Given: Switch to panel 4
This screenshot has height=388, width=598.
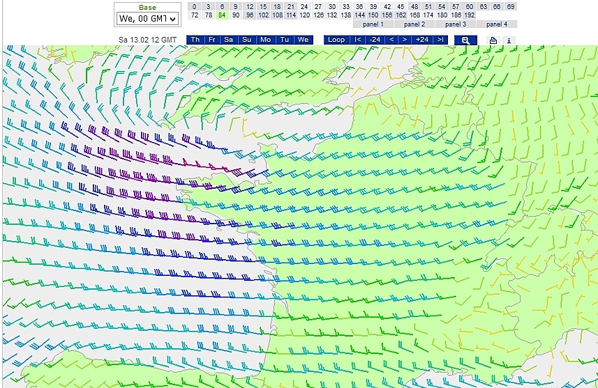Looking at the screenshot, I should (497, 24).
